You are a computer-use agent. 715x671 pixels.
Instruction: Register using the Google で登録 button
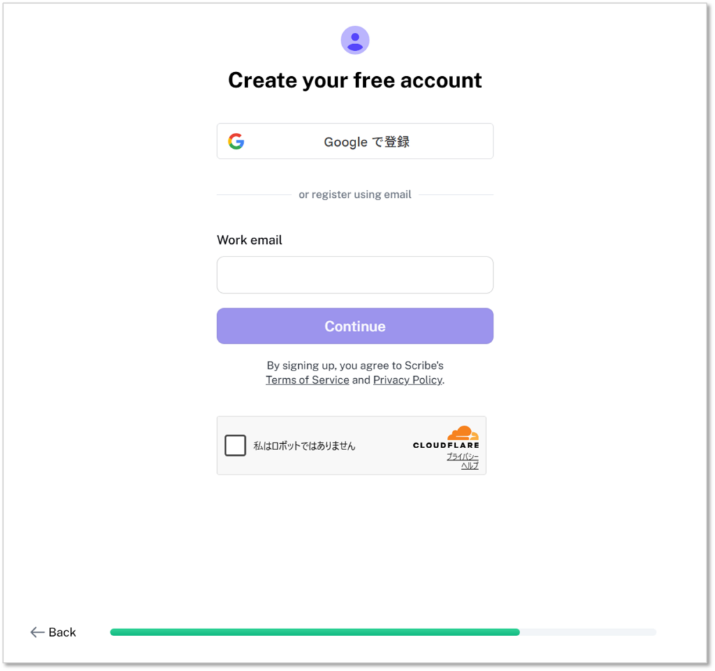click(355, 141)
